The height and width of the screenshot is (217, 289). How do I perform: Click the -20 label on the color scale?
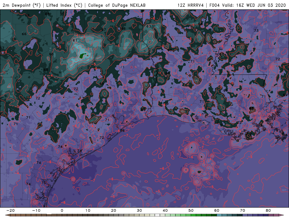tap(10, 210)
